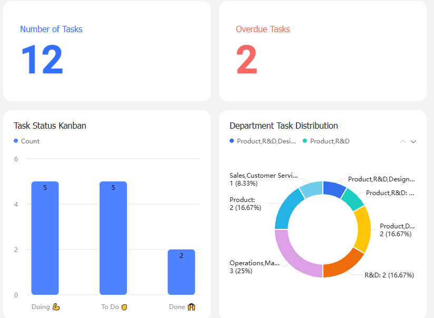Click the teal Product,R&D donut segment

353,199
